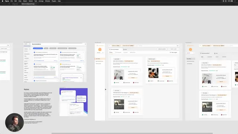This screenshot has width=238, height=134.
Task: Open the Apple menu
Action: (3, 1)
